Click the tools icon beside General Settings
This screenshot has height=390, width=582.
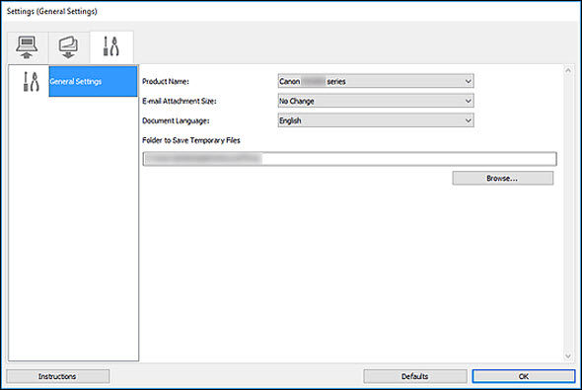coord(31,82)
